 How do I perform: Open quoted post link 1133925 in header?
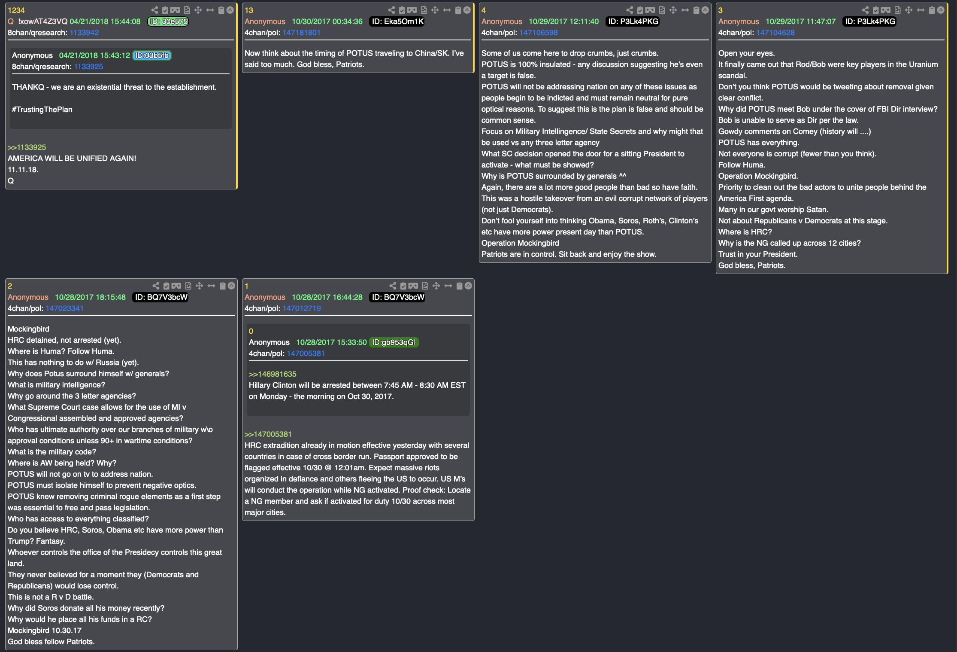(x=88, y=67)
